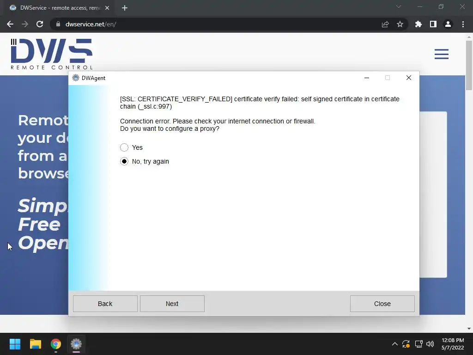Click the DWS Remote Control logo
Viewport: 473px width, 355px height.
click(52, 54)
